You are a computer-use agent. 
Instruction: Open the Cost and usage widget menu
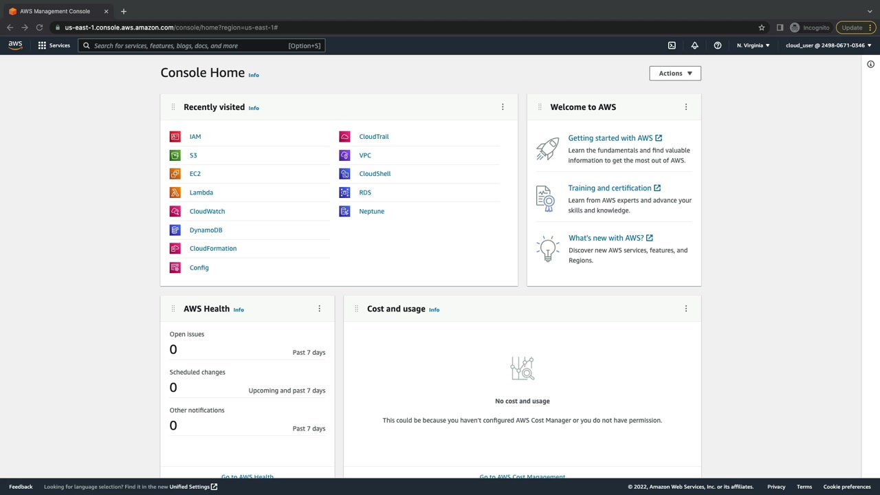685,309
